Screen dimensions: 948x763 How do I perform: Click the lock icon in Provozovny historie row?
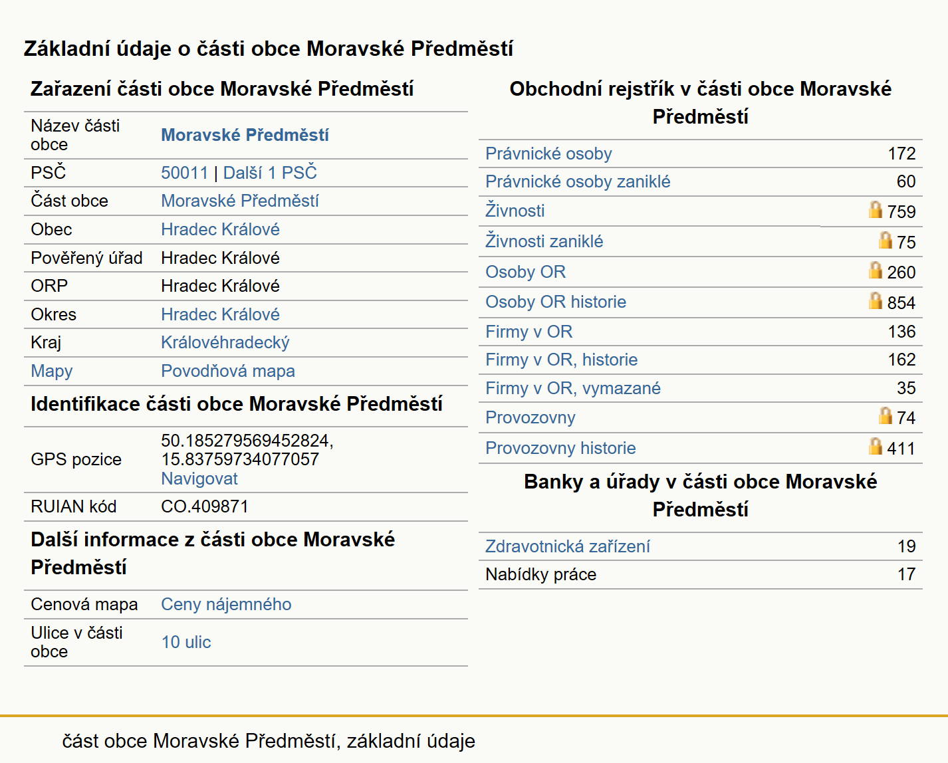[x=876, y=447]
